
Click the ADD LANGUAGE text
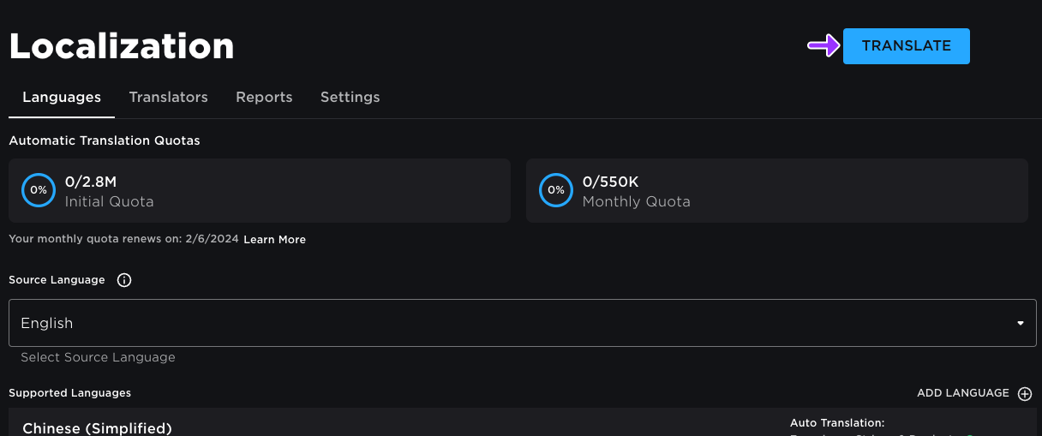(x=962, y=393)
